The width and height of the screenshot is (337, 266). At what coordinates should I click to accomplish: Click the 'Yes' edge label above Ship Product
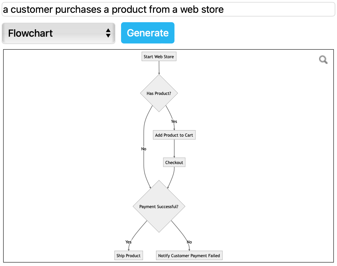pos(128,242)
